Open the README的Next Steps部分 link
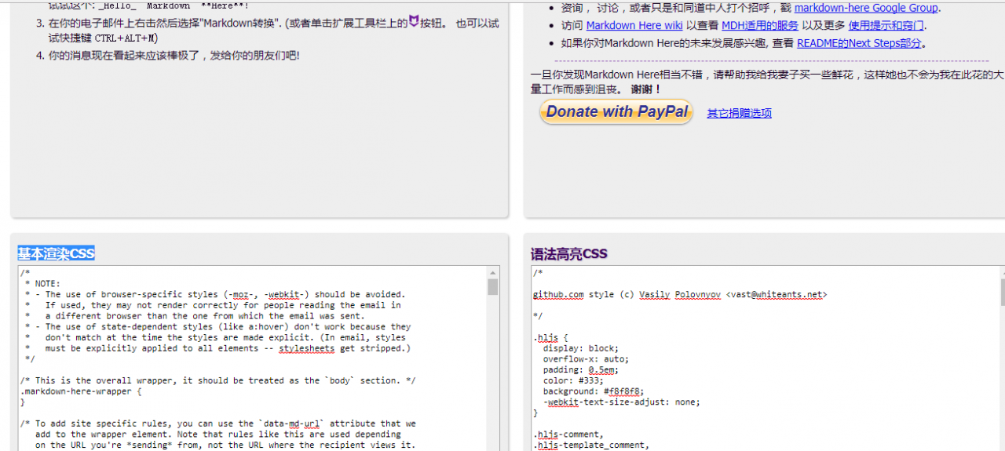The width and height of the screenshot is (1005, 451). [x=859, y=43]
